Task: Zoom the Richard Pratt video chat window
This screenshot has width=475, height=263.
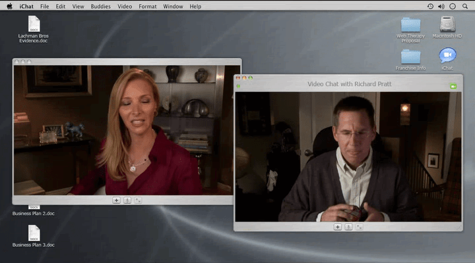Action: click(x=250, y=78)
